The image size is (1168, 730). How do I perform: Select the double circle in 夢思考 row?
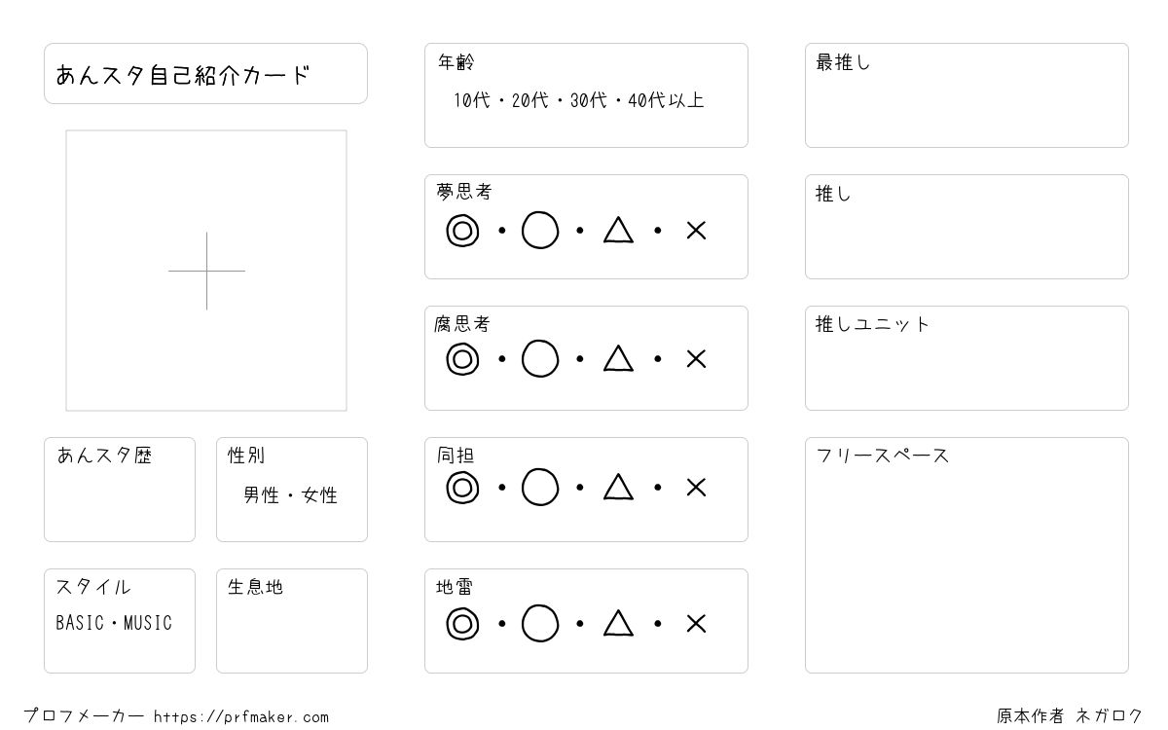[462, 231]
